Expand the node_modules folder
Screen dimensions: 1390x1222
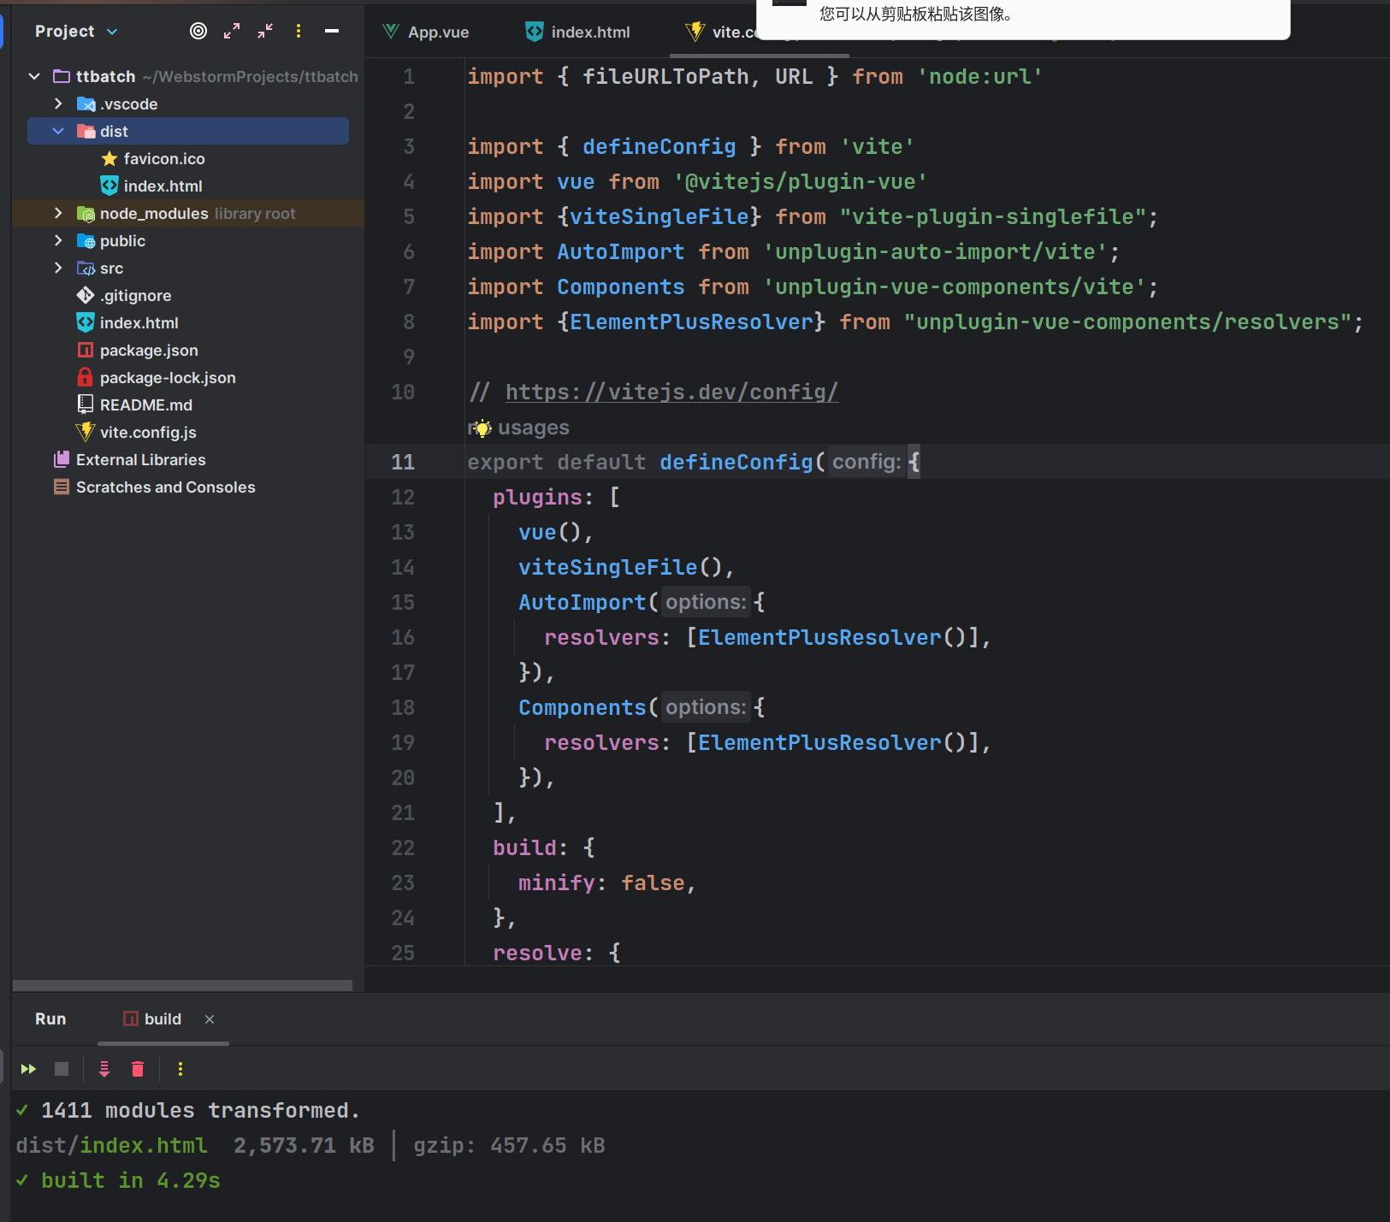click(x=58, y=213)
